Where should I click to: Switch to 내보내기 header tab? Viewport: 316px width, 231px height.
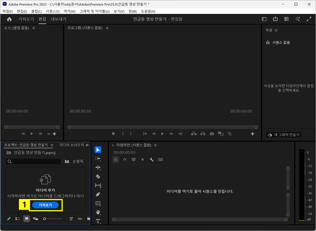coord(59,19)
